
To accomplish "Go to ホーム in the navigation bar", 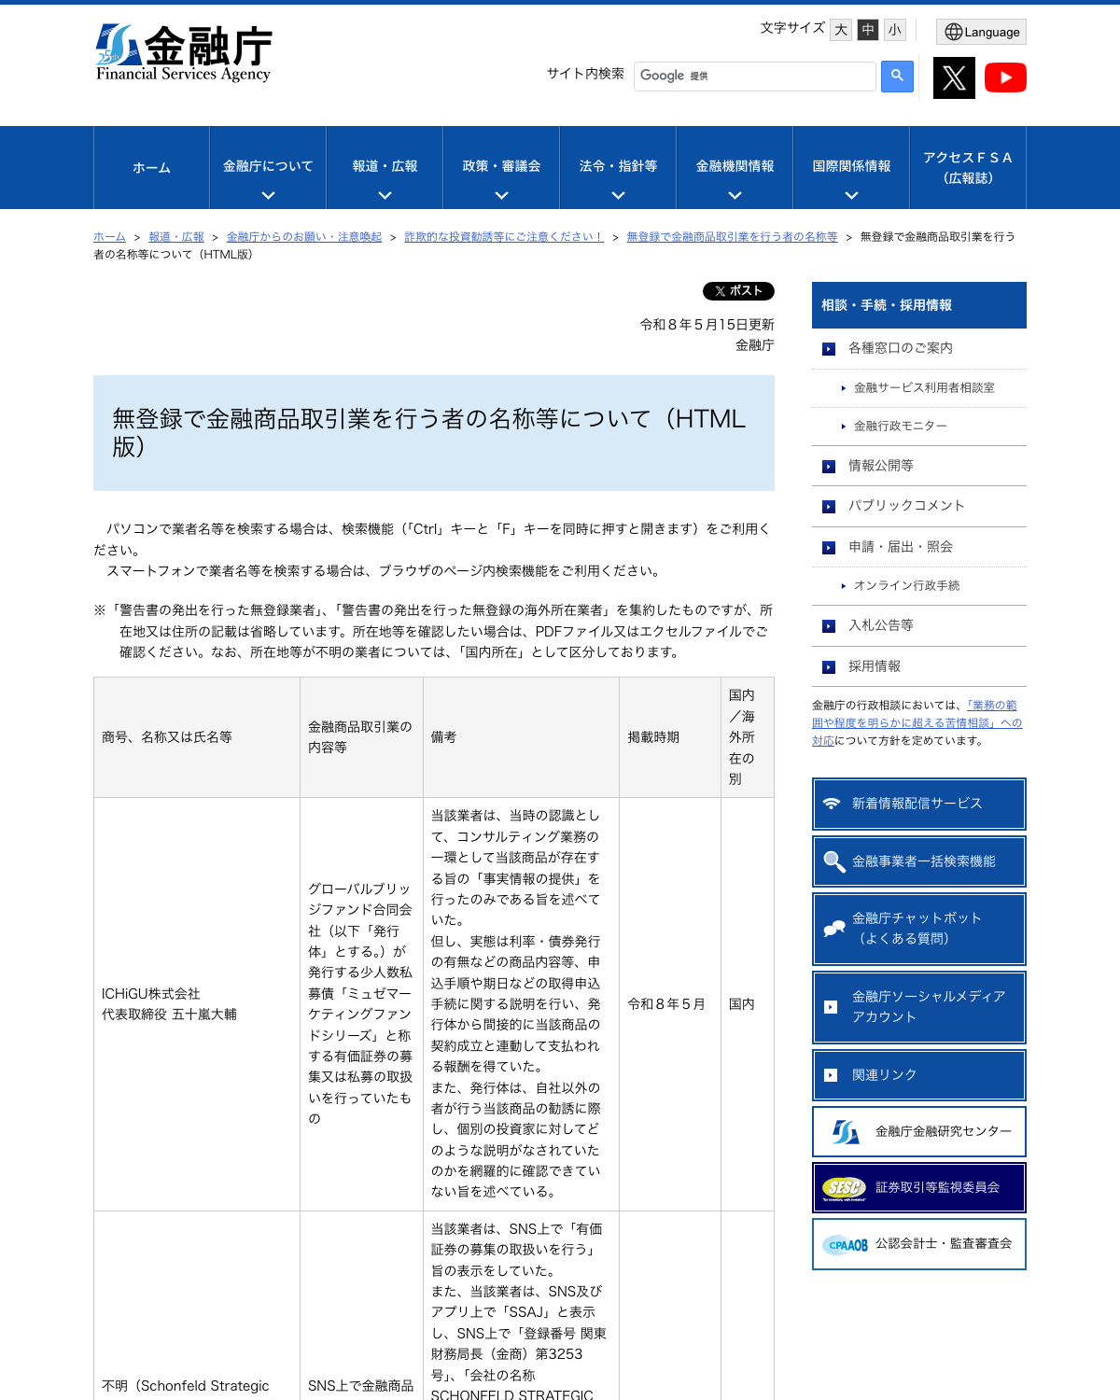I will (x=151, y=168).
